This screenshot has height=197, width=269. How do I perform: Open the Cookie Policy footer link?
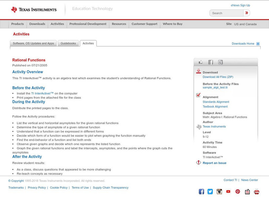pyautogui.click(x=59, y=188)
